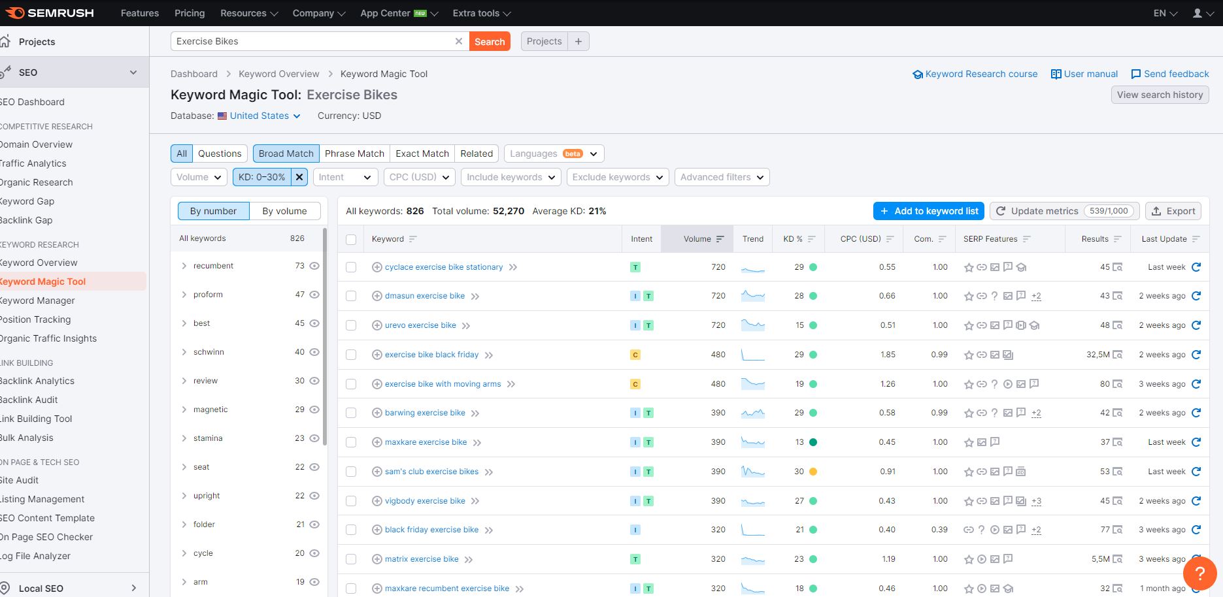View SERP for exercise bike black friday
1223x597 pixels.
pyautogui.click(x=1118, y=355)
